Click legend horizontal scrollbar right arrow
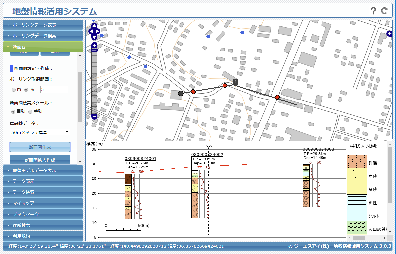This screenshot has width=396, height=254. coord(385,238)
